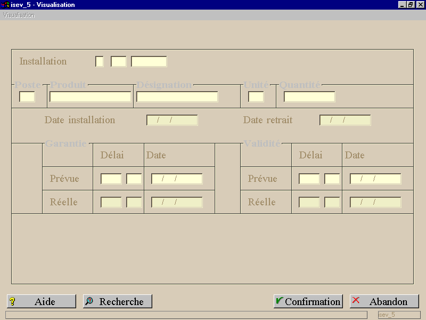This screenshot has height=320, width=426.
Task: Click the Confirmation button
Action: (308, 301)
